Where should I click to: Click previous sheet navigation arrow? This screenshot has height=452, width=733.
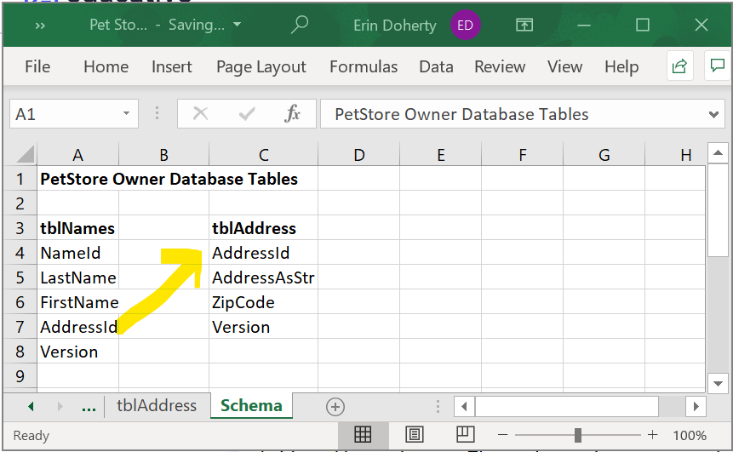pyautogui.click(x=31, y=406)
